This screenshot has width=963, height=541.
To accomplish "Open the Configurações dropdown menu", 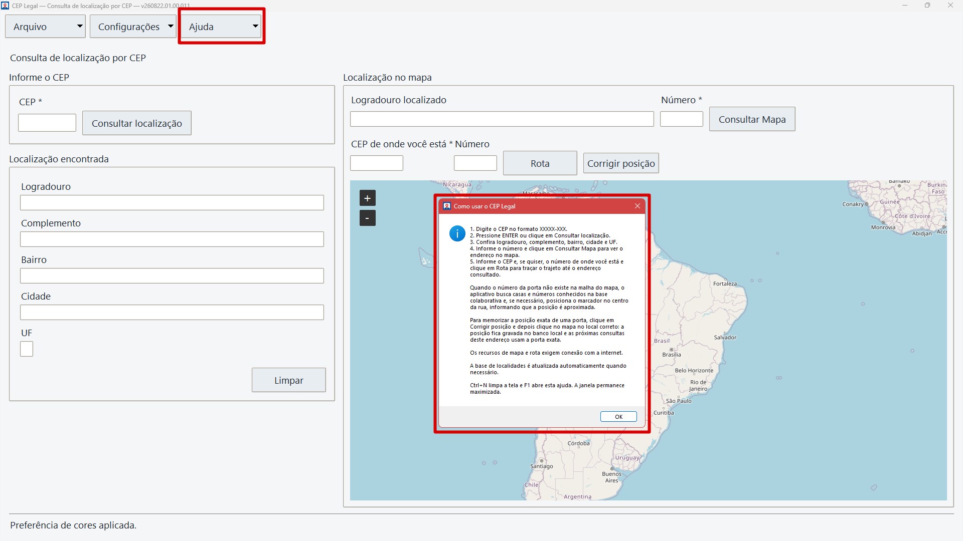I will coord(133,27).
